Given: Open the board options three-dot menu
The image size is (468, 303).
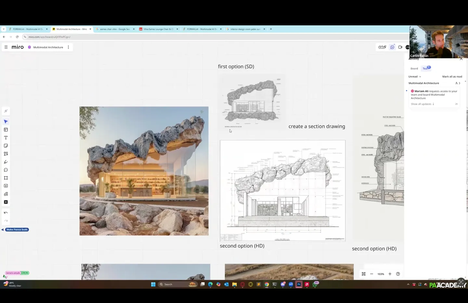Looking at the screenshot, I should coord(68,47).
